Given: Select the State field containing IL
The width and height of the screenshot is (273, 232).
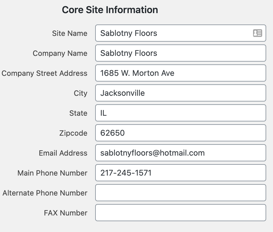Looking at the screenshot, I should (181, 113).
